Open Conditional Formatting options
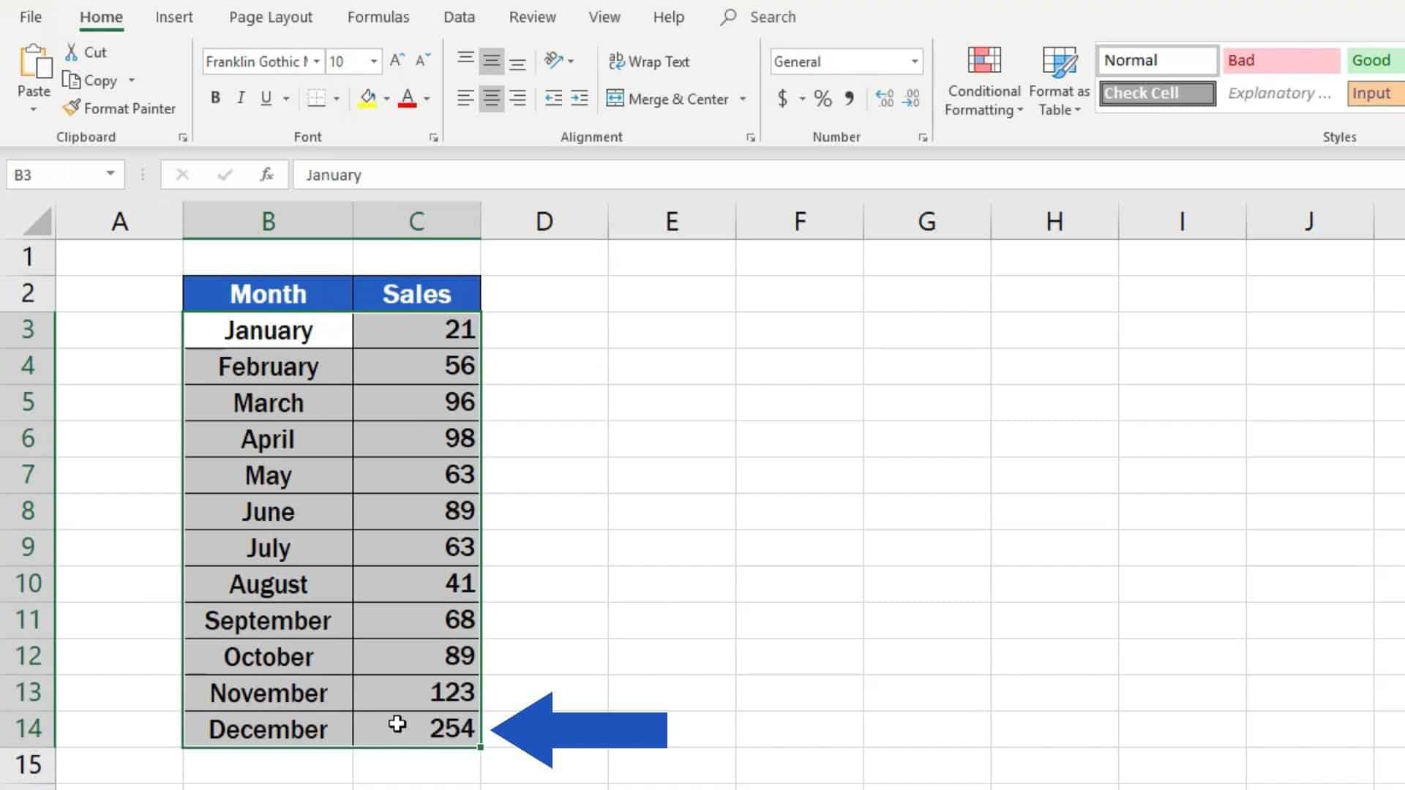The width and height of the screenshot is (1405, 790). click(x=983, y=80)
